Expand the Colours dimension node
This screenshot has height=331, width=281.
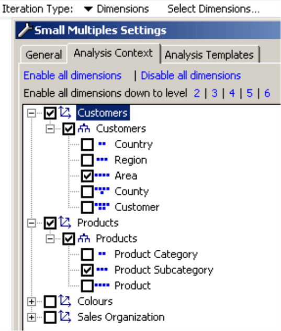tap(31, 302)
